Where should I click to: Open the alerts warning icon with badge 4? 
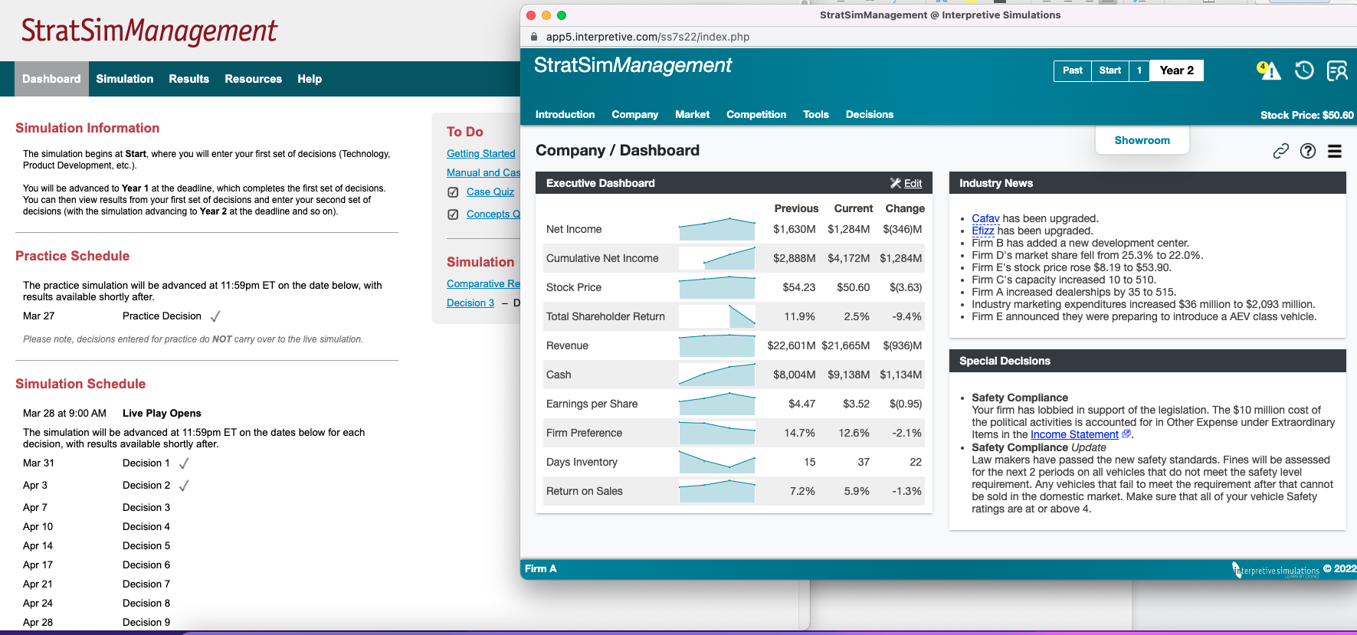1269,70
